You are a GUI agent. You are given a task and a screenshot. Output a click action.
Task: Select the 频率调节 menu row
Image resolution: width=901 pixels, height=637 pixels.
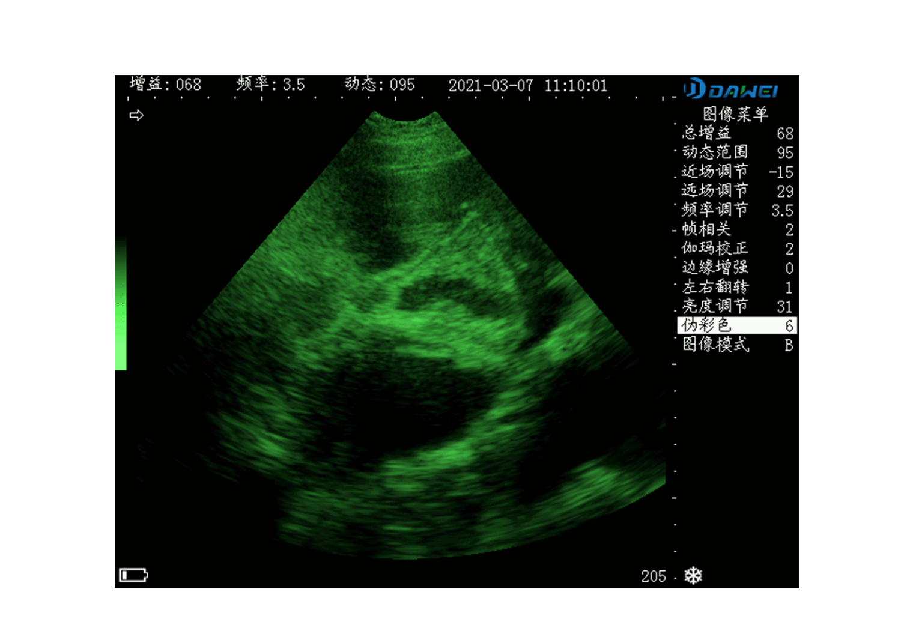(737, 210)
